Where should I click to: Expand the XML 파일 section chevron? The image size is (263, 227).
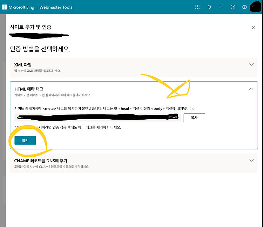[251, 64]
